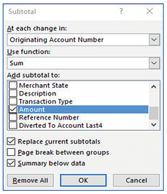Select the 'Description' list label
The height and width of the screenshot is (194, 167).
tap(38, 93)
